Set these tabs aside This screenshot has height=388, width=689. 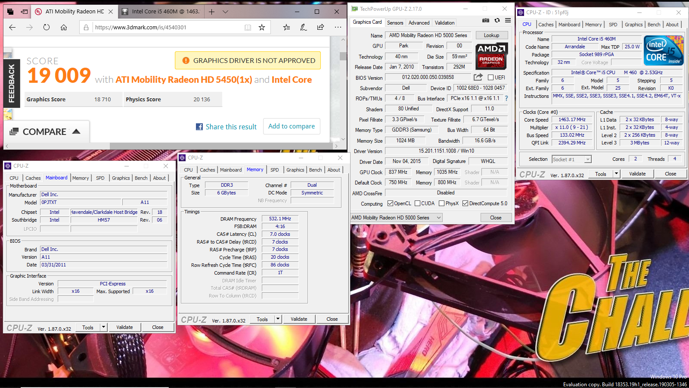coord(25,12)
